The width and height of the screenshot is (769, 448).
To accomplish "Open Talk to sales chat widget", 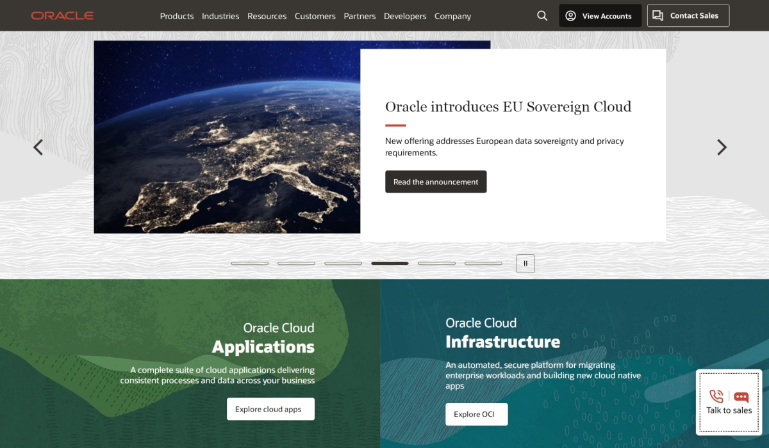I will coord(729,403).
